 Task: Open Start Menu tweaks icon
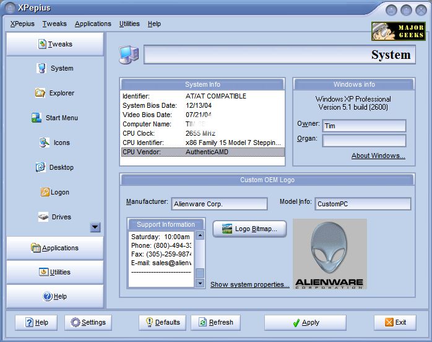[x=37, y=118]
